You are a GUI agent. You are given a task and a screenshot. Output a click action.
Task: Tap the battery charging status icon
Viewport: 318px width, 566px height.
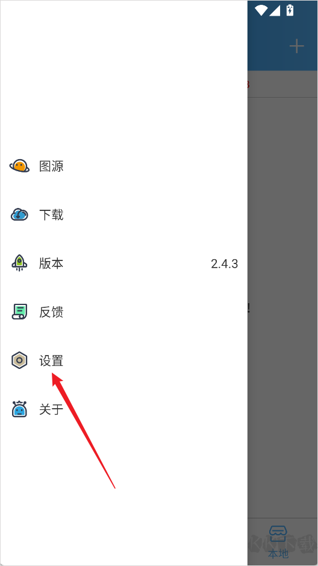(x=290, y=10)
